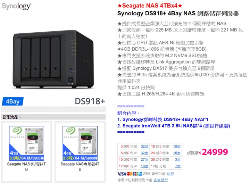Open 10 banks link for 12-period zero interest
The image size is (250, 184).
point(144,166)
